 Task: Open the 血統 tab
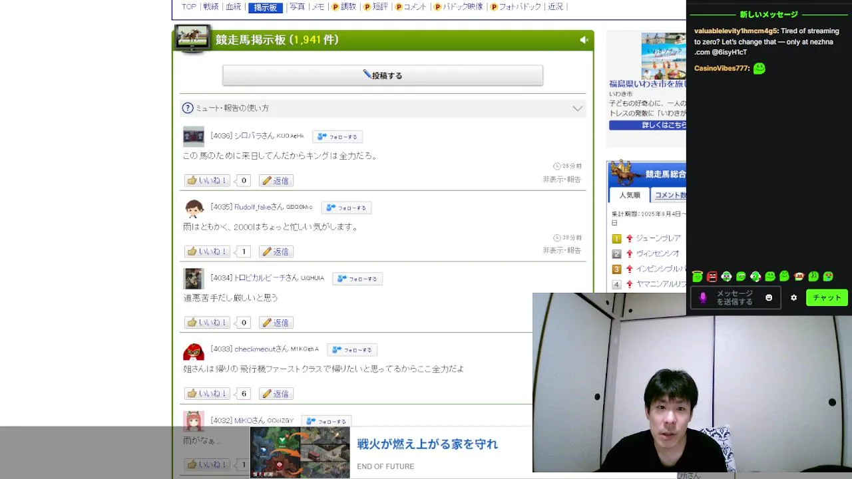coord(233,7)
